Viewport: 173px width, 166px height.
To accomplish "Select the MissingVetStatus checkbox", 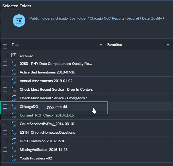I will tap(5, 150).
